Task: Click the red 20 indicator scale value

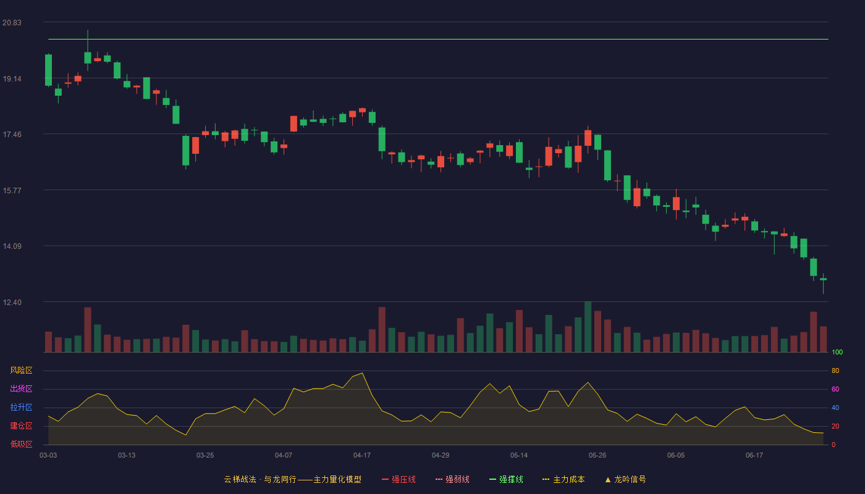Action: pos(835,427)
